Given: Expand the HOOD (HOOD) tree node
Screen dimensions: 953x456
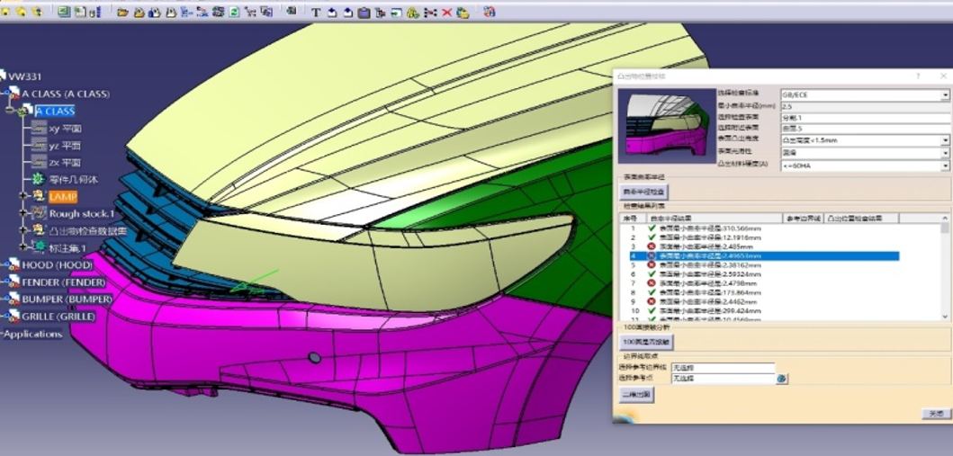Looking at the screenshot, I should (x=4, y=265).
